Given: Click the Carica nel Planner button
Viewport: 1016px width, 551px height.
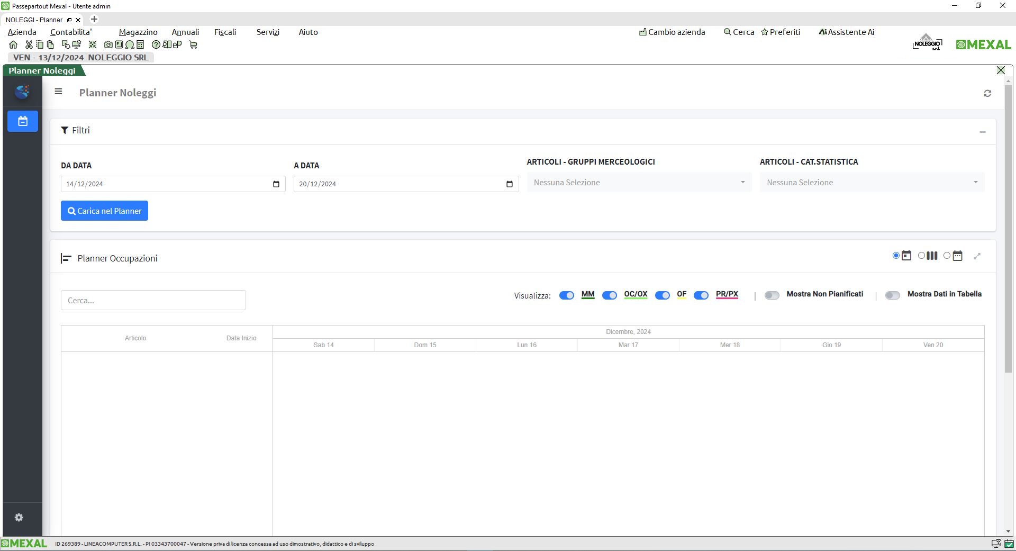Looking at the screenshot, I should click(104, 211).
